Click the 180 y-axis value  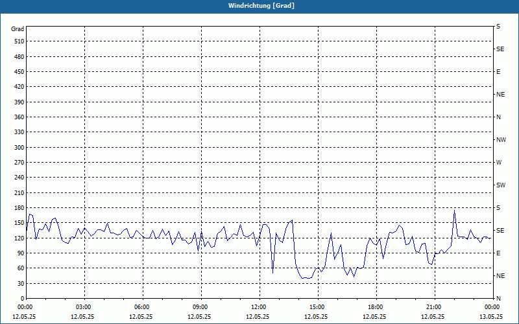point(19,208)
